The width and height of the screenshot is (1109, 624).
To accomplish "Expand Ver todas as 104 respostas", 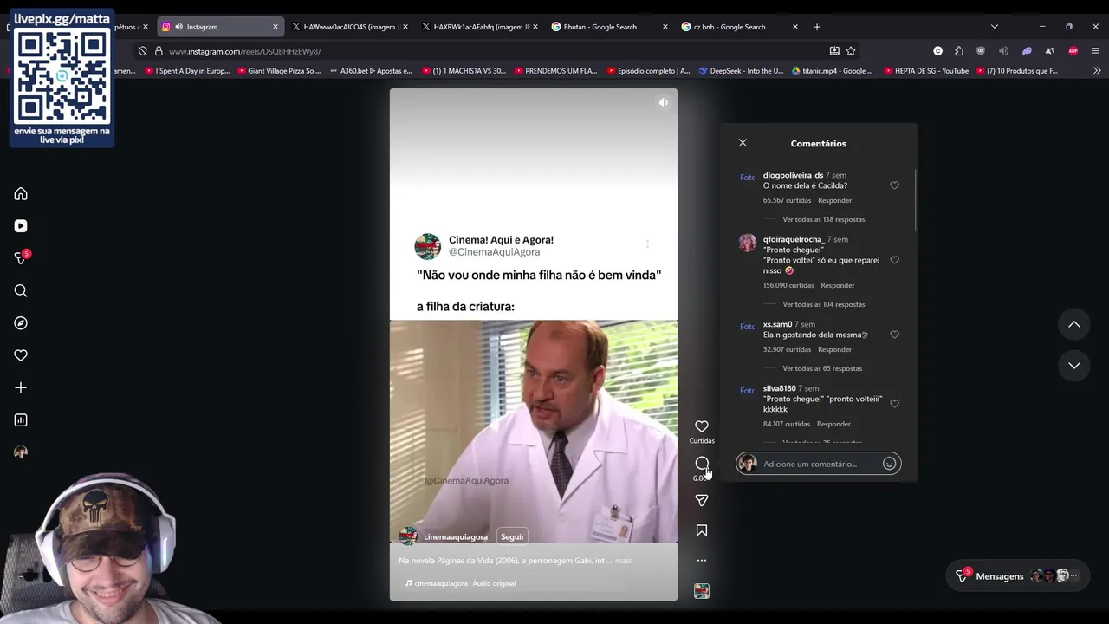I will coord(823,304).
